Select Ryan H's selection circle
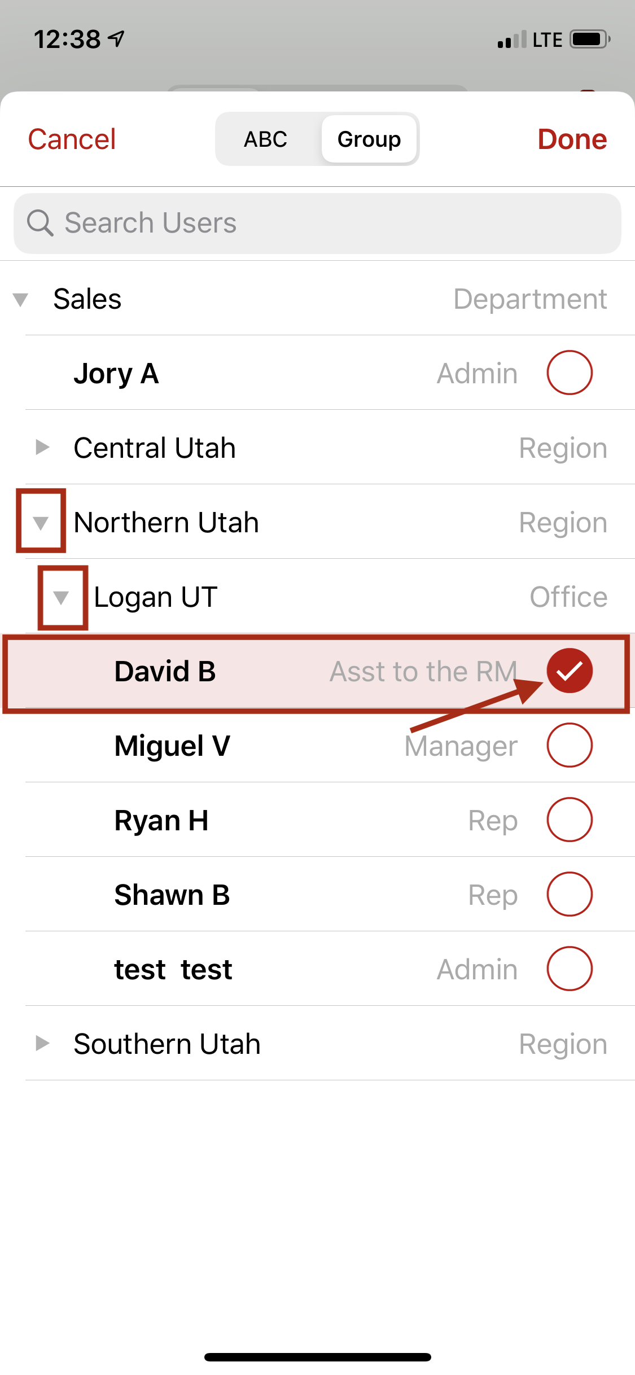The height and width of the screenshot is (1375, 635). coord(570,820)
